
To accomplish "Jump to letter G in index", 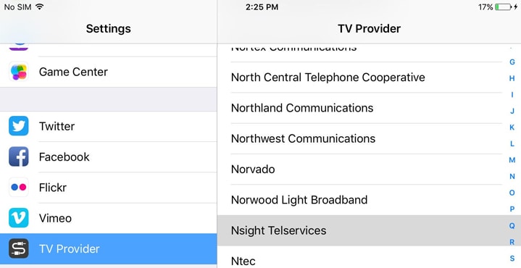I will pyautogui.click(x=512, y=62).
